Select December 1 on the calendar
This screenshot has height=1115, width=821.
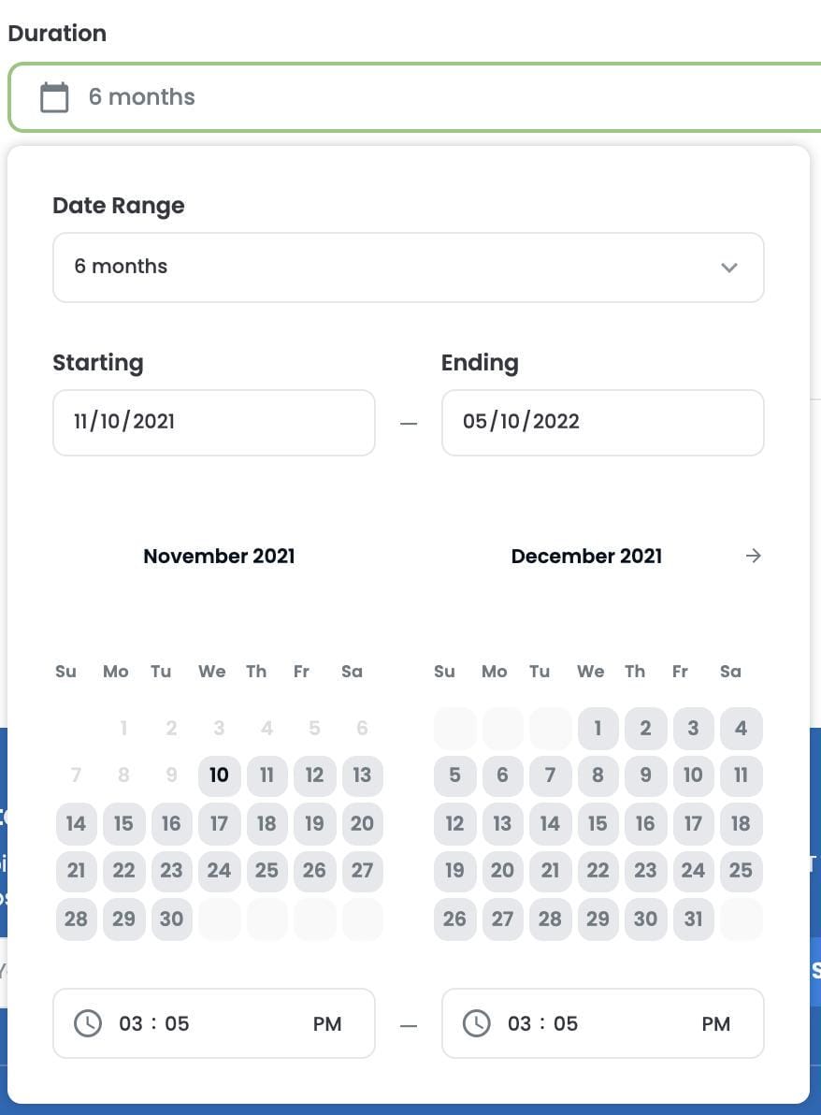tap(598, 728)
